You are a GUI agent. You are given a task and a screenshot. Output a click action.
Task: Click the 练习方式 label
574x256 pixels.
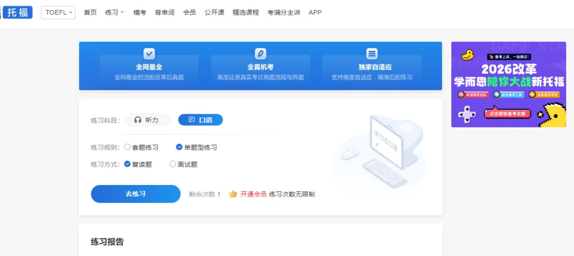click(x=105, y=164)
